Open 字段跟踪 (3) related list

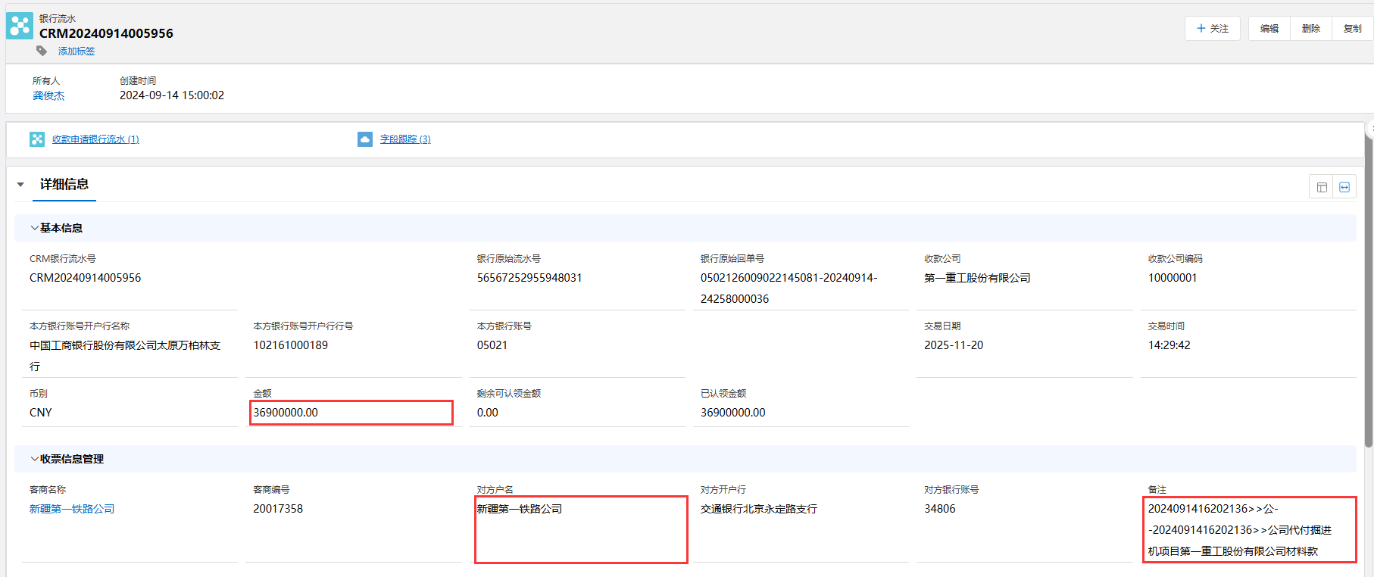coord(405,139)
